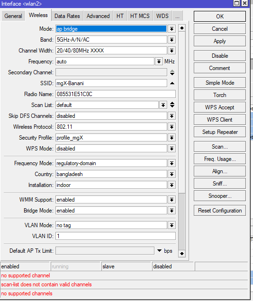Click the scrollbar up arrow
This screenshot has width=253, height=301.
pyautogui.click(x=182, y=28)
